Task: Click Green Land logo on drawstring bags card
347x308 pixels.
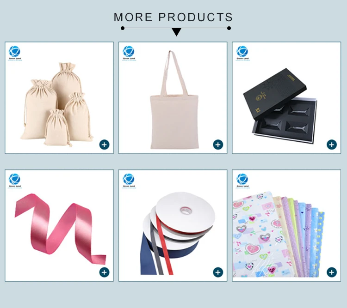Action: click(15, 53)
